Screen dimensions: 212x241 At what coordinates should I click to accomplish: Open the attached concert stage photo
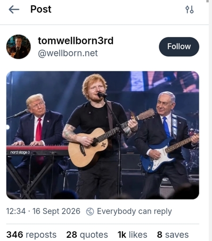pyautogui.click(x=103, y=135)
